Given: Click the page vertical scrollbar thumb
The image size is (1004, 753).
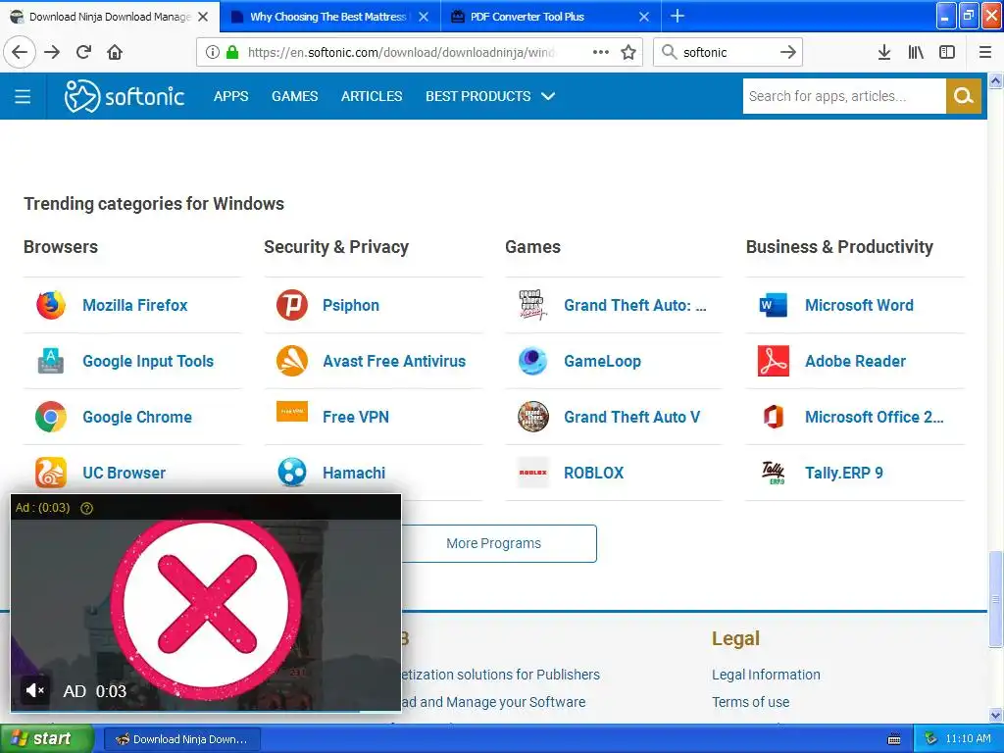Looking at the screenshot, I should [995, 599].
